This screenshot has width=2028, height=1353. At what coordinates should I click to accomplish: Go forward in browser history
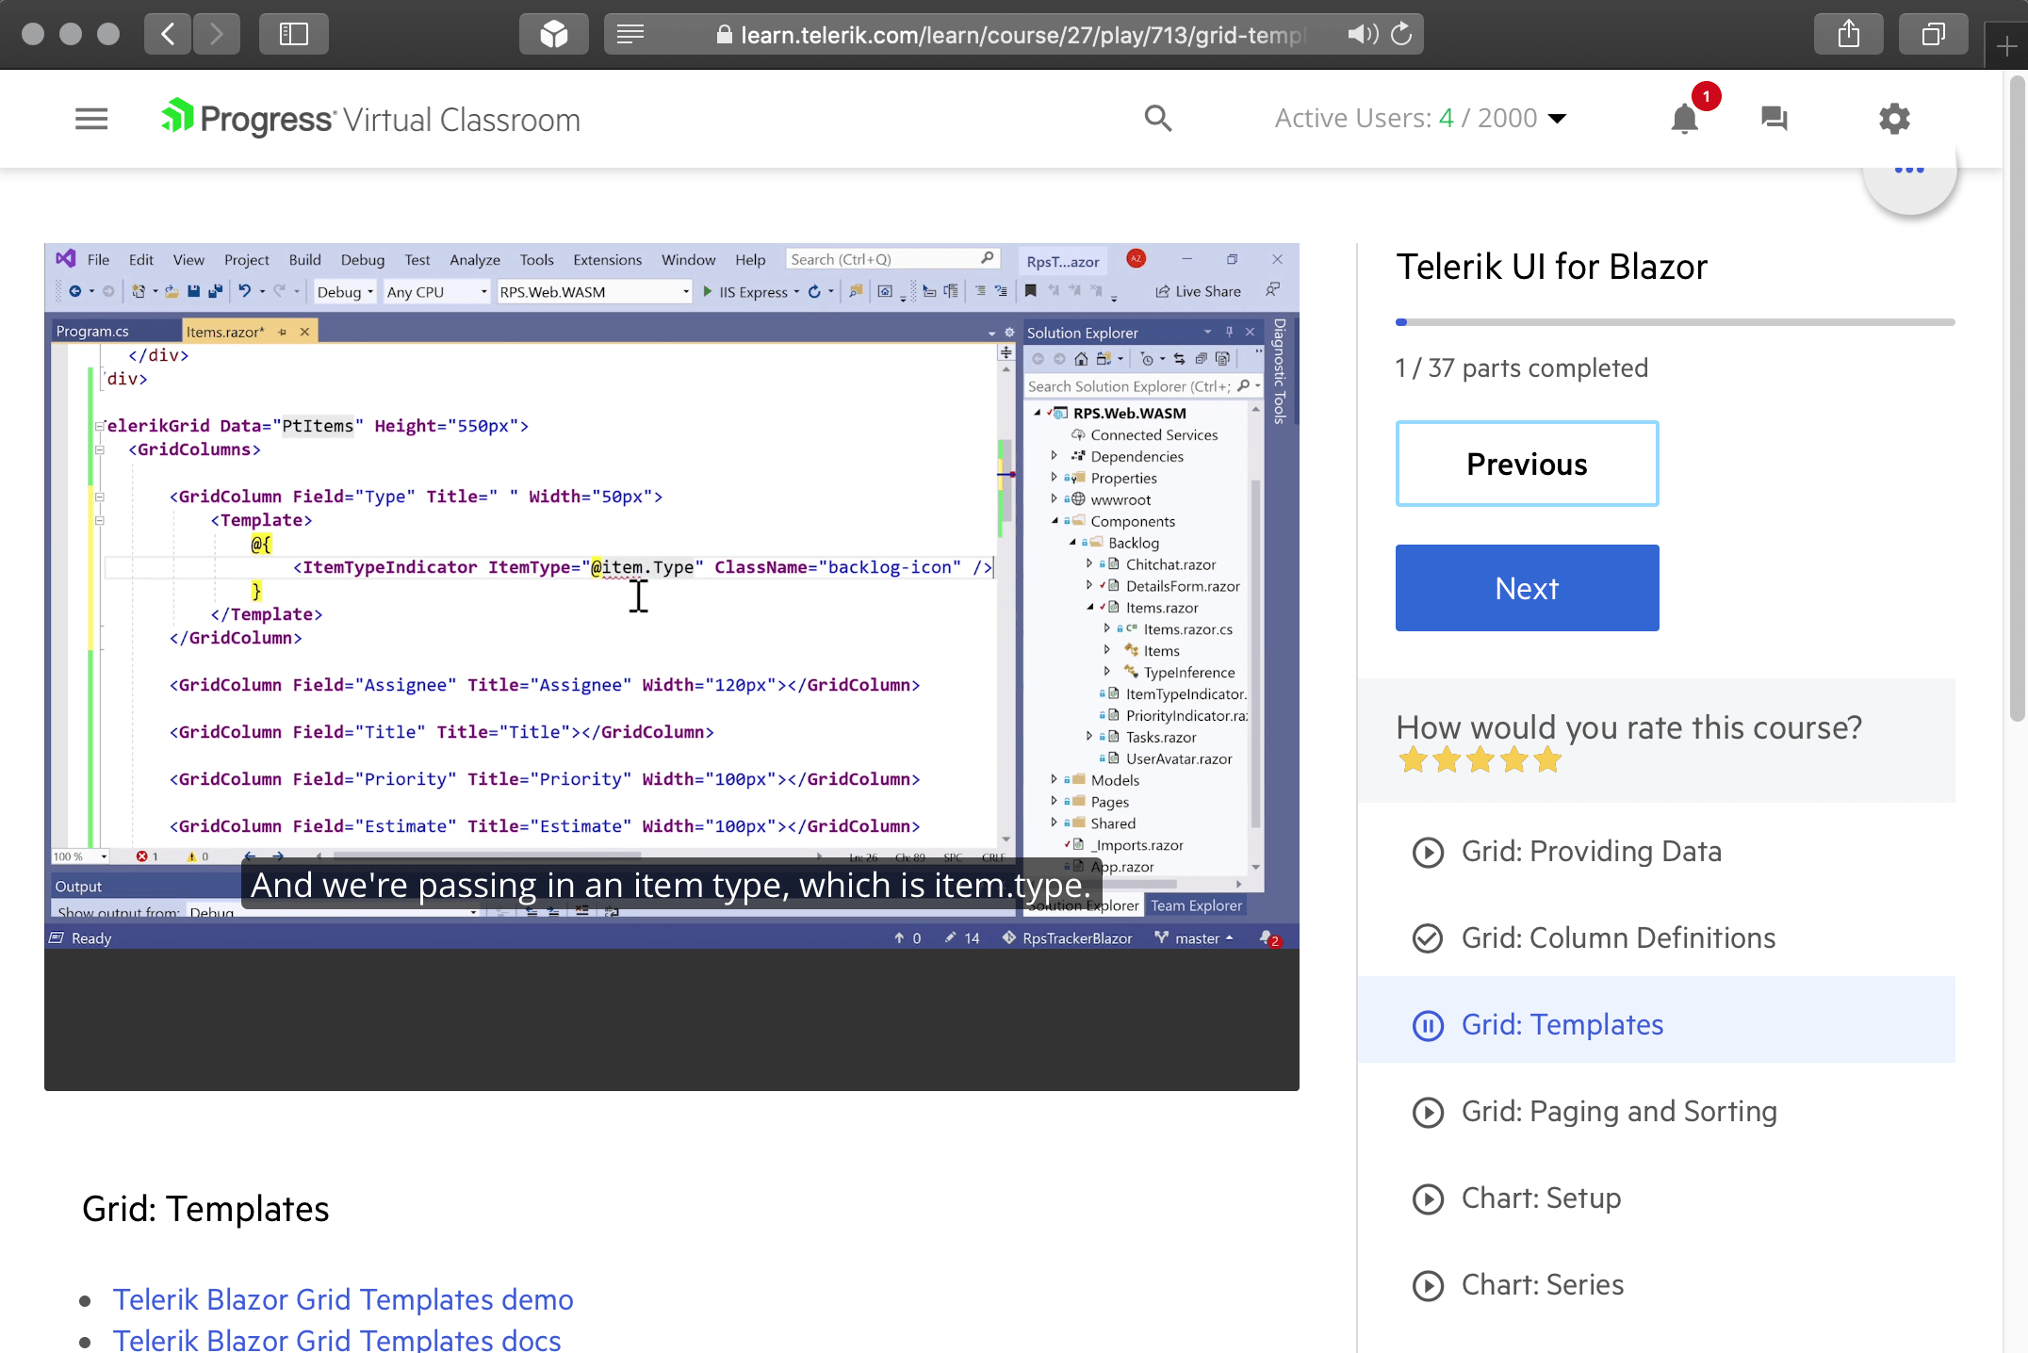pos(217,35)
